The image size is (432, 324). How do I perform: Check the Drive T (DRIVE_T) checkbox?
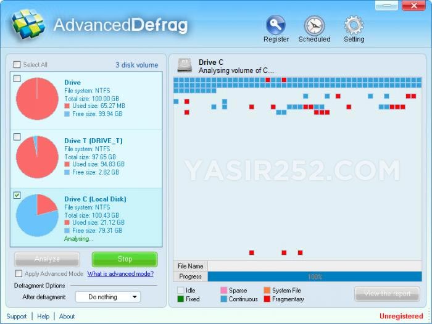click(x=17, y=137)
